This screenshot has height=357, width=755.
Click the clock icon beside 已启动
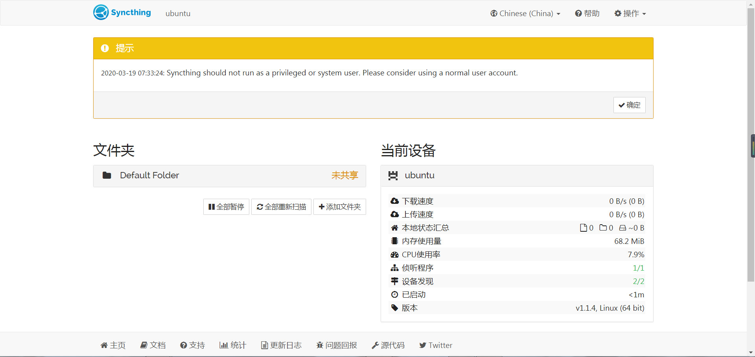click(394, 295)
